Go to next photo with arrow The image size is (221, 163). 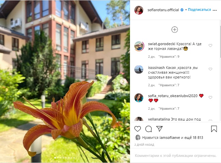pyautogui.click(x=123, y=81)
